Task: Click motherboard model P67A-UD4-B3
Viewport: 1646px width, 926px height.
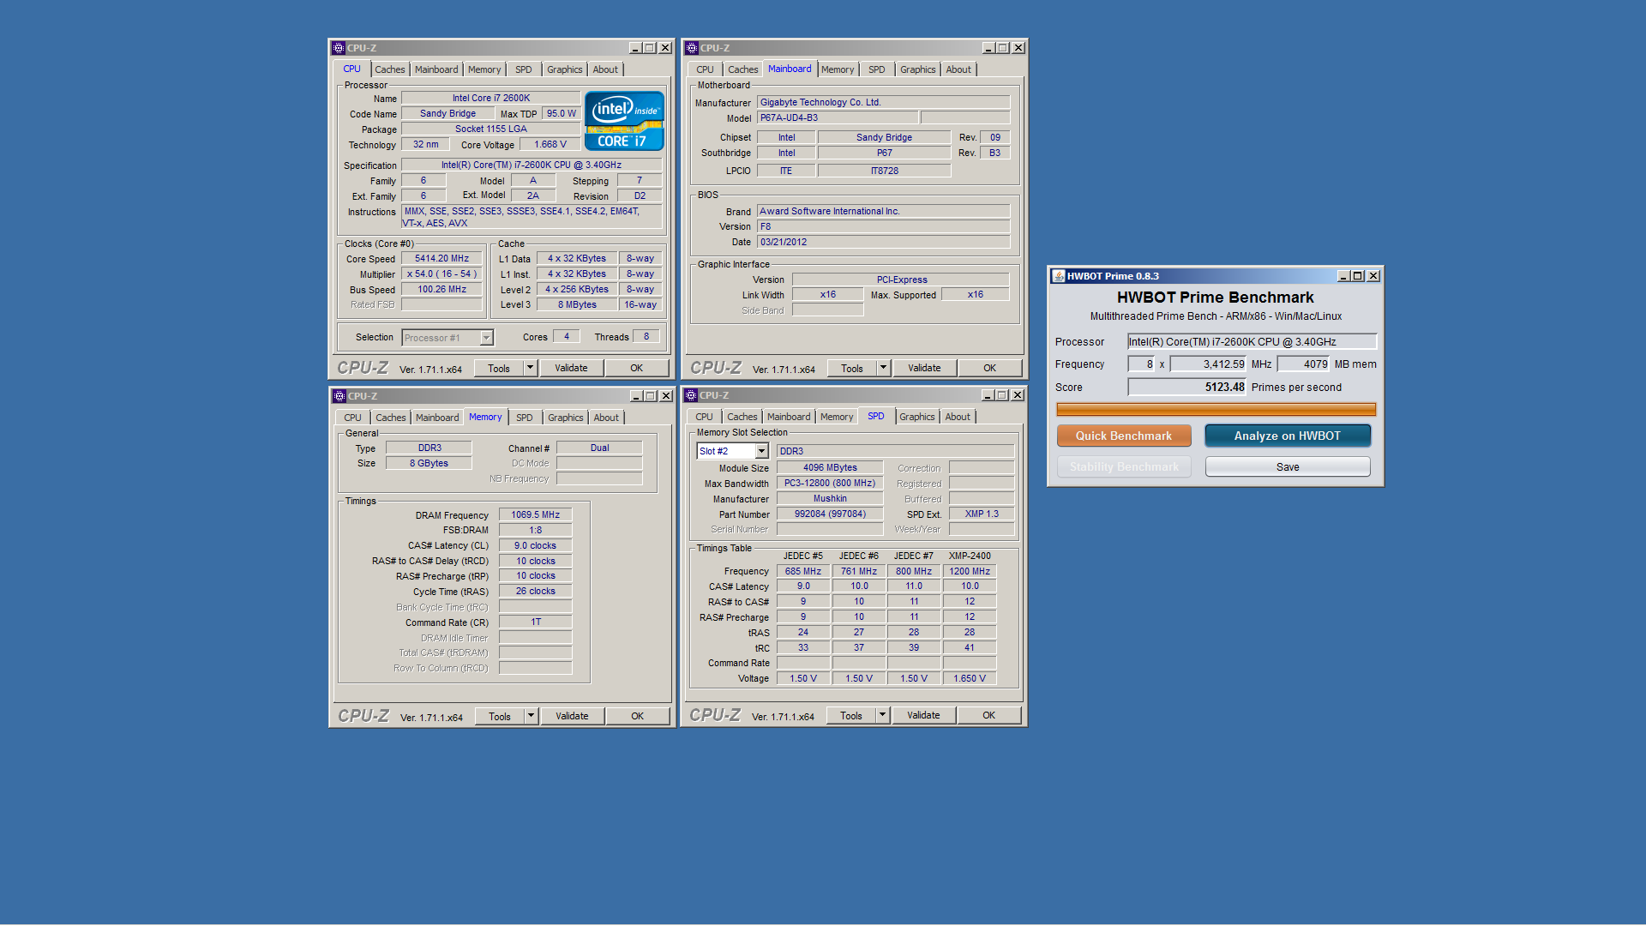Action: click(x=838, y=117)
